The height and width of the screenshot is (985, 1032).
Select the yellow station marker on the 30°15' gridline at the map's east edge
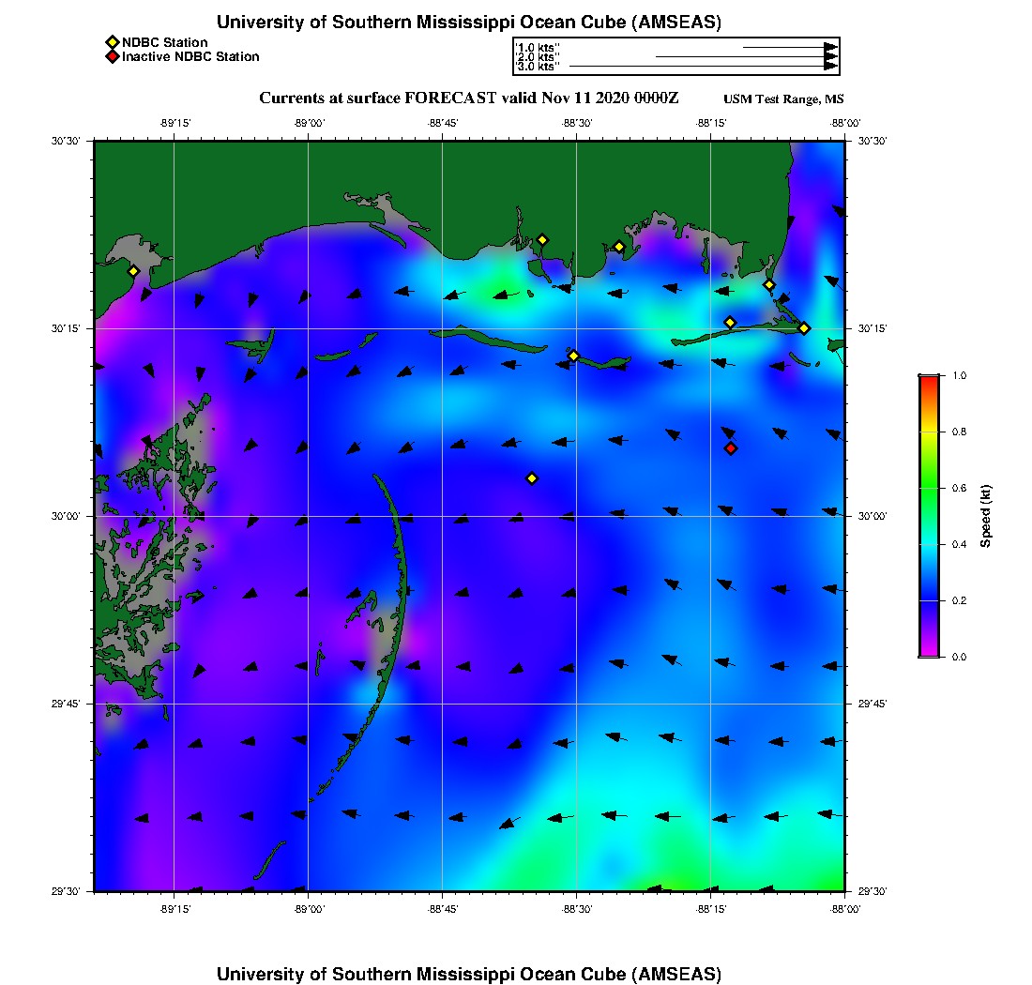pyautogui.click(x=804, y=328)
